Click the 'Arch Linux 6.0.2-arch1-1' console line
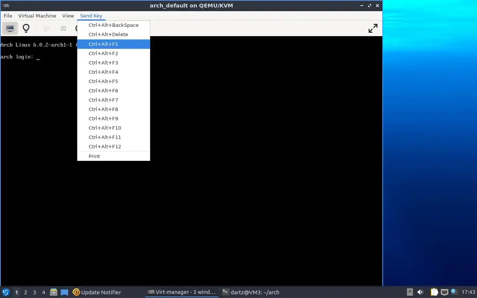This screenshot has width=477, height=298. click(37, 45)
